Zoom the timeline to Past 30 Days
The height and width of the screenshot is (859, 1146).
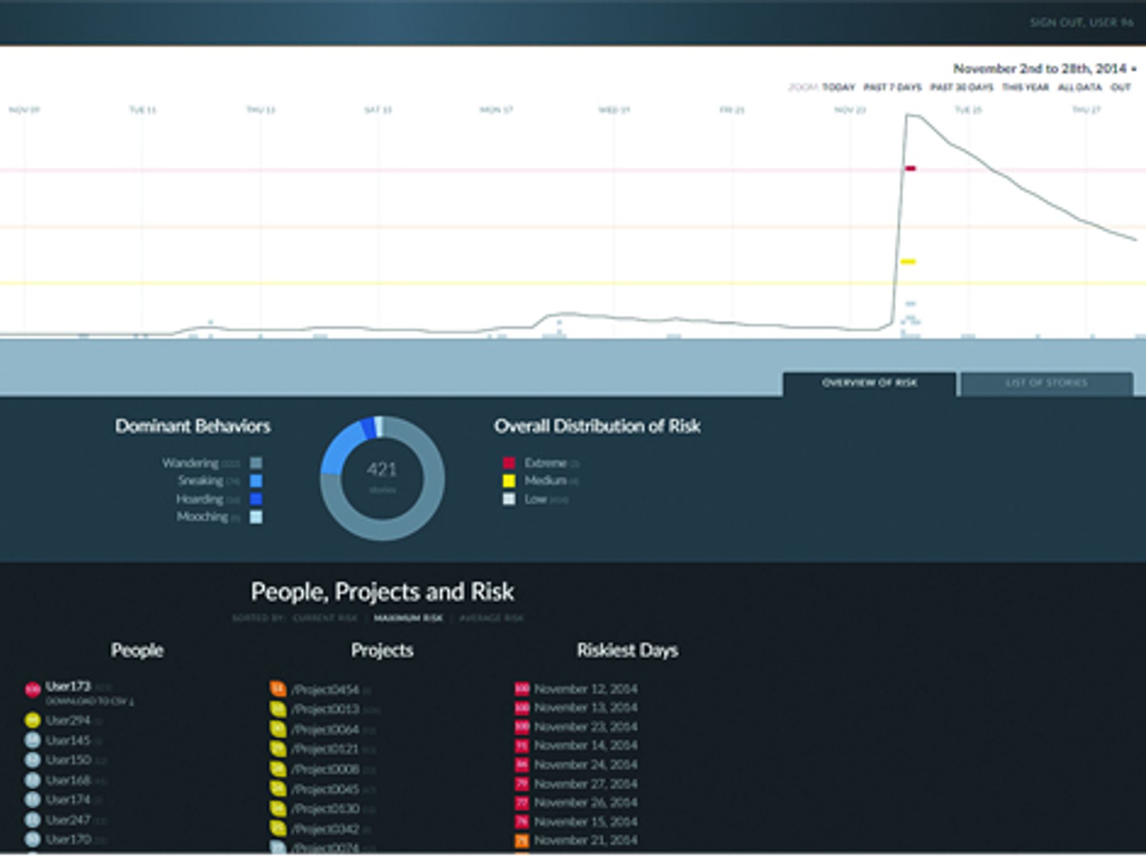click(962, 88)
